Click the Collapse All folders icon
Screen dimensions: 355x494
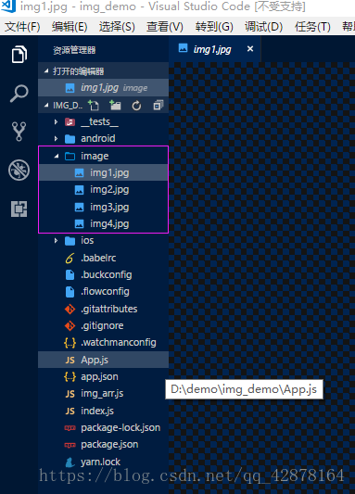pyautogui.click(x=158, y=106)
